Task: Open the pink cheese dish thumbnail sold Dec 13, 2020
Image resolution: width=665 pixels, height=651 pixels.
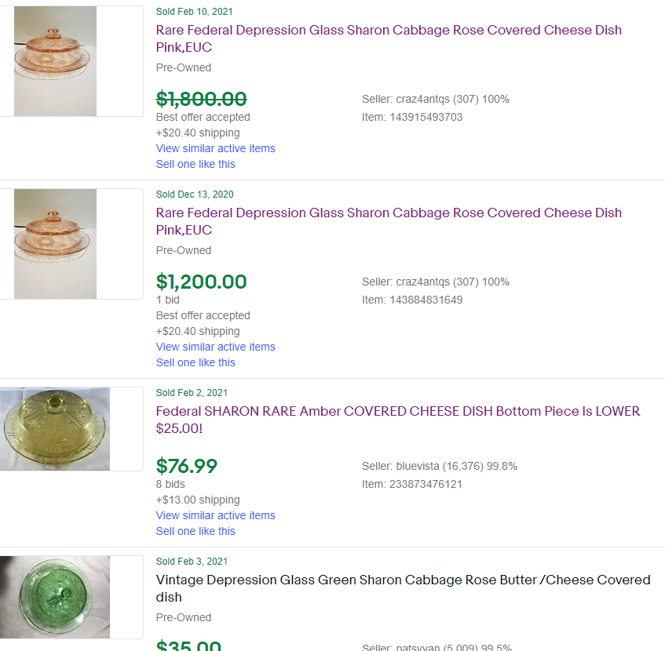Action: click(x=55, y=244)
